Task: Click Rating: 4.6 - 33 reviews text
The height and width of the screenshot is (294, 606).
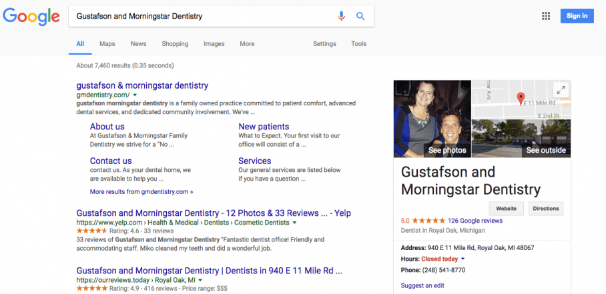Action: (x=141, y=231)
